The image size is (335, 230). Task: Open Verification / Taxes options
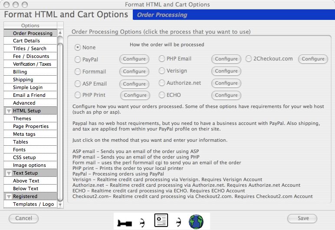(x=30, y=64)
